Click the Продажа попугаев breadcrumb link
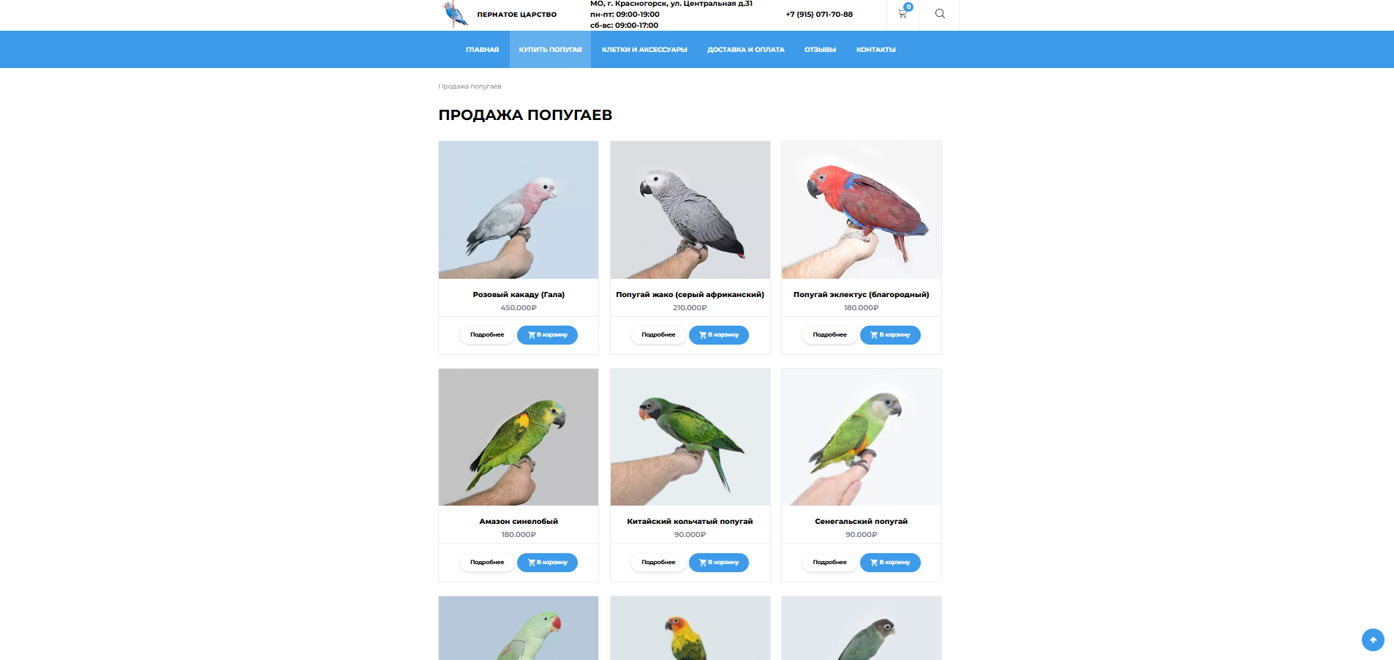The height and width of the screenshot is (660, 1394). (x=471, y=86)
